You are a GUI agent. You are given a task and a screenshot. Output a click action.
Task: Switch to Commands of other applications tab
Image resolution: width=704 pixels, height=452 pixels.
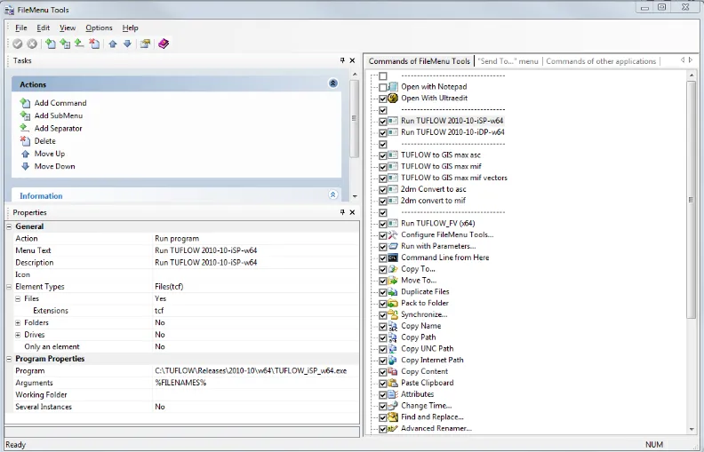point(601,61)
